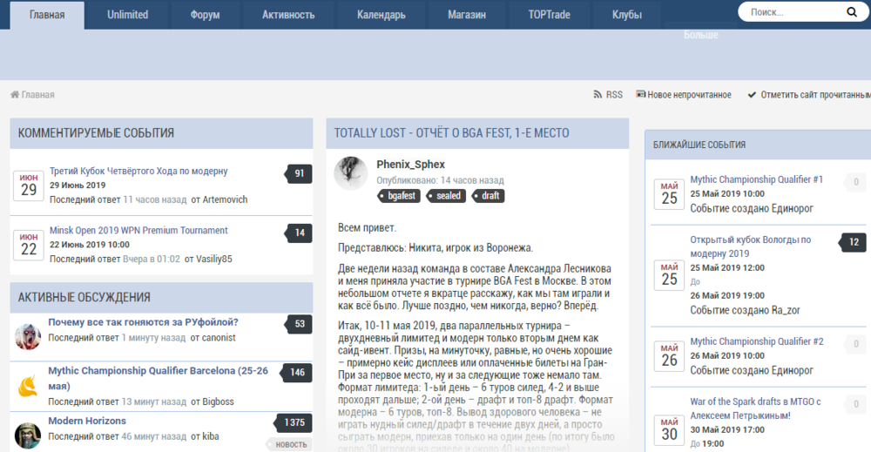Open Minsk Open 2019 WPN Premium Tournament
Screen dimensions: 871x452
(x=138, y=231)
